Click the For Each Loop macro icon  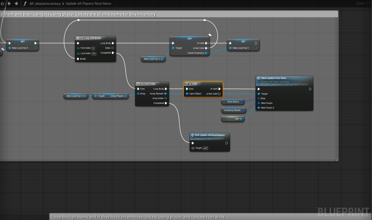(x=138, y=84)
